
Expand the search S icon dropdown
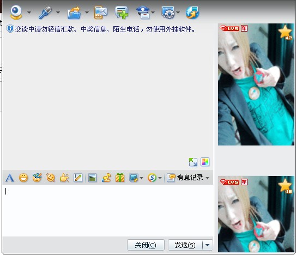(160, 178)
